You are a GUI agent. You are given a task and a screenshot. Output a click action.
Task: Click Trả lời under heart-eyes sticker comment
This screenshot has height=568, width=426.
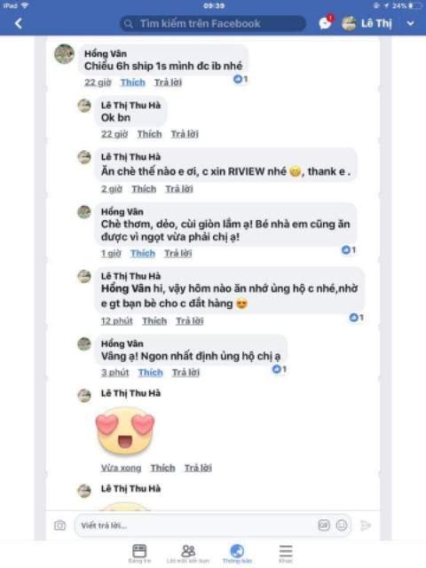198,468
